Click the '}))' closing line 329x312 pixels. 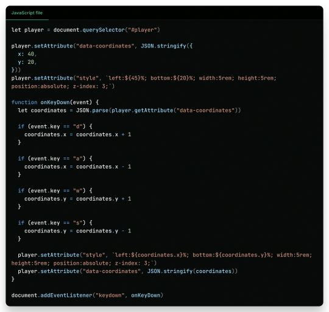click(16, 70)
